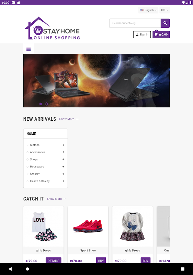
Task: Expand the Clothes category plus sign
Action: click(x=64, y=145)
